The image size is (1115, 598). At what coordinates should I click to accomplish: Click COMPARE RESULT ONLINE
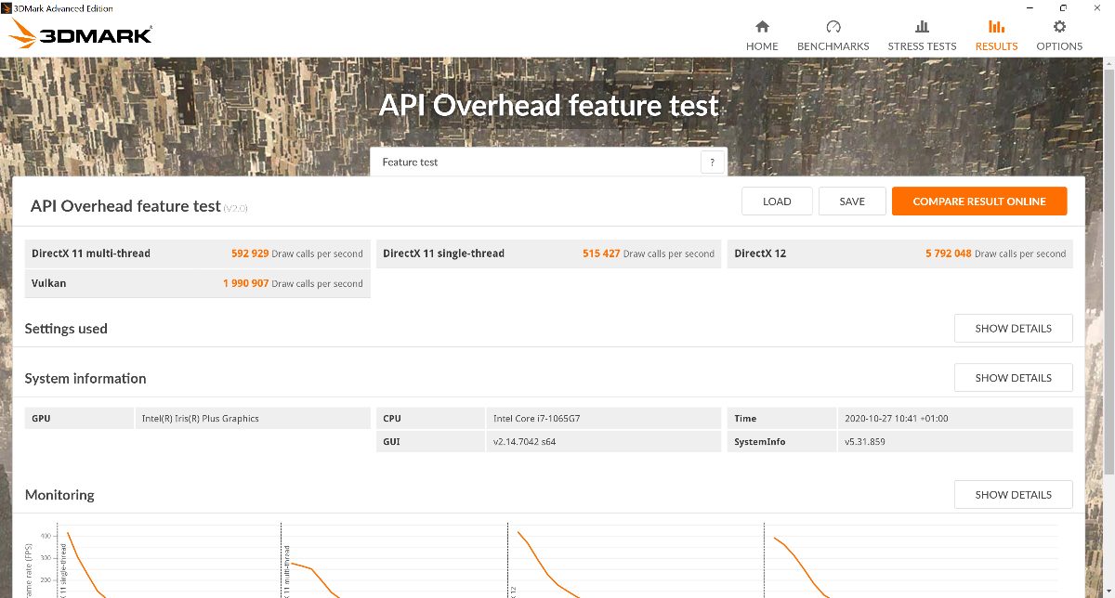coord(978,201)
